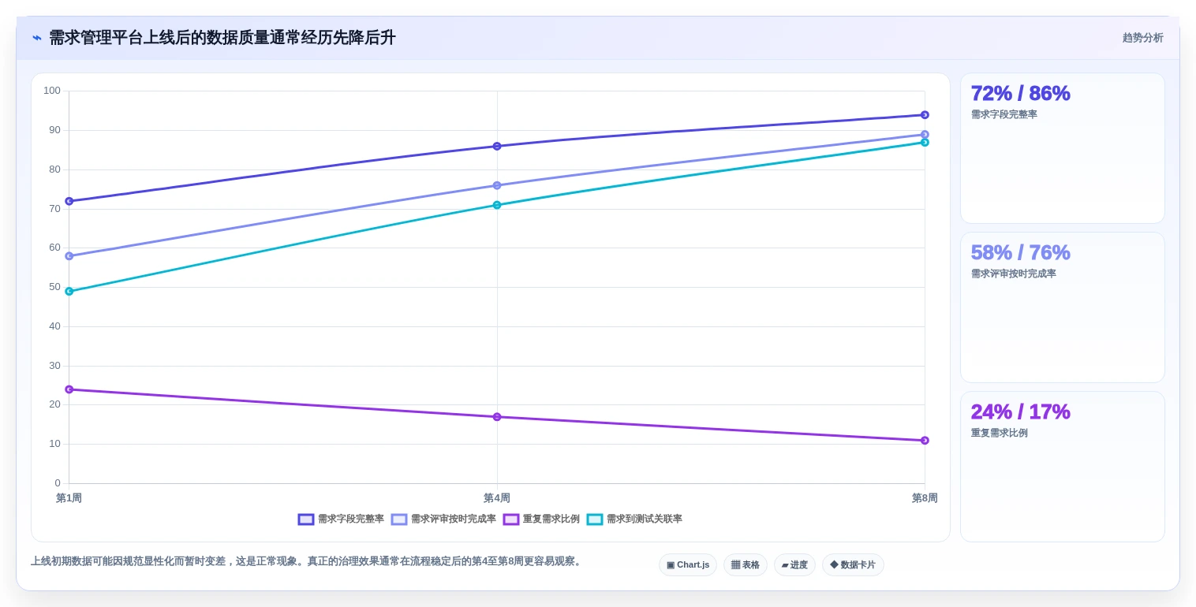Click 需求字段完整率 point at 第8周
This screenshot has width=1196, height=607.
tap(925, 115)
